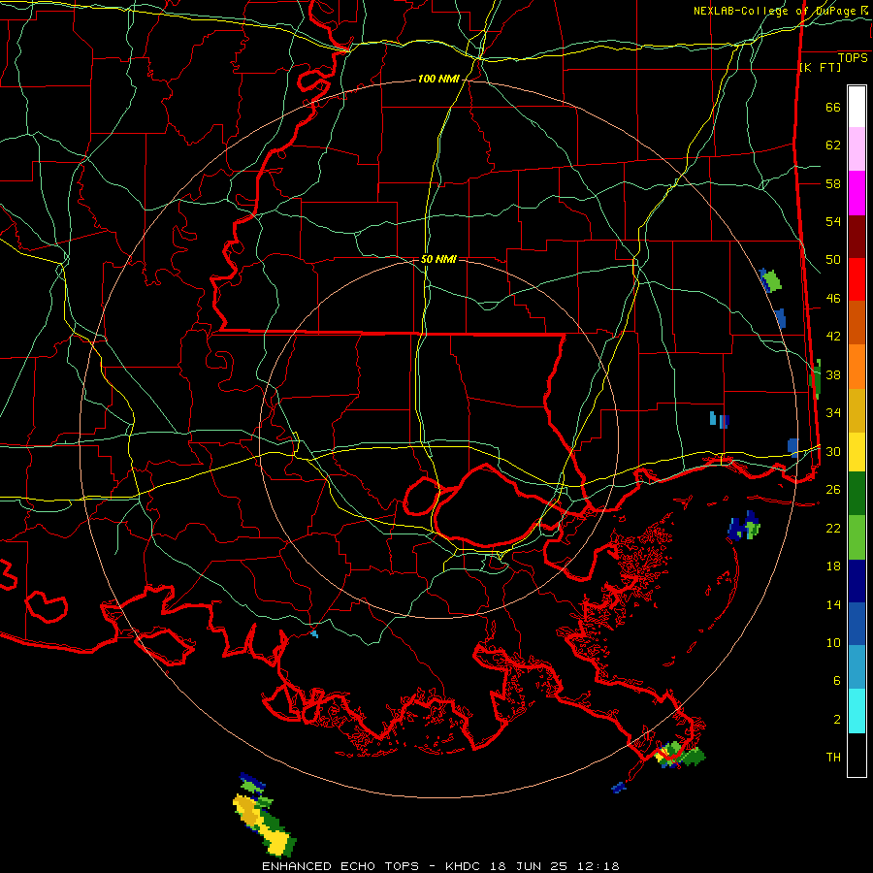Click the 'TOPS' legend heading
873x873 pixels.
(x=853, y=57)
